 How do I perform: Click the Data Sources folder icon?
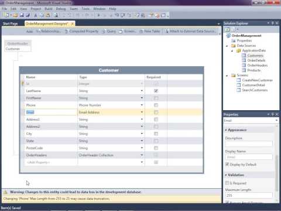234,46
